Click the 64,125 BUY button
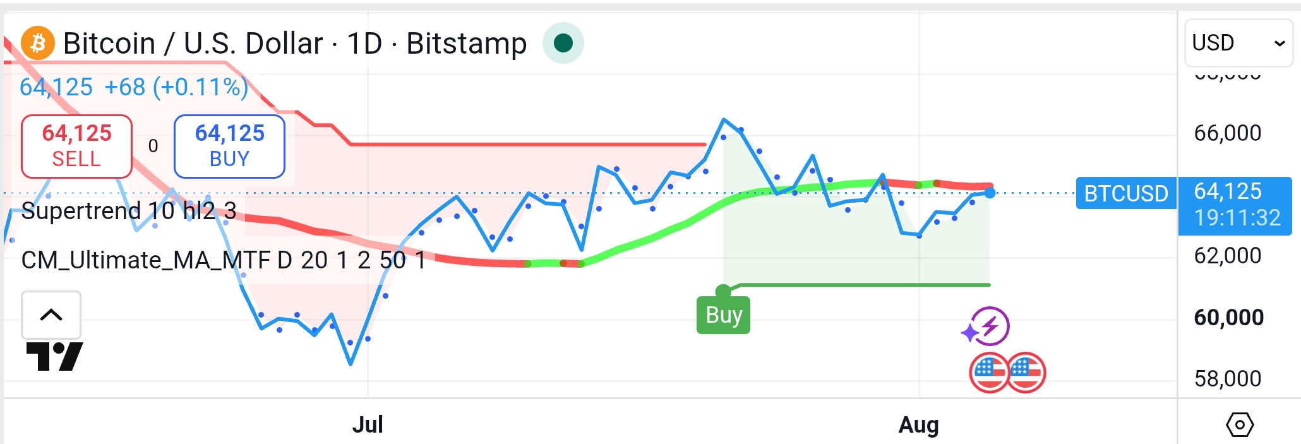The height and width of the screenshot is (444, 1301). click(x=229, y=146)
